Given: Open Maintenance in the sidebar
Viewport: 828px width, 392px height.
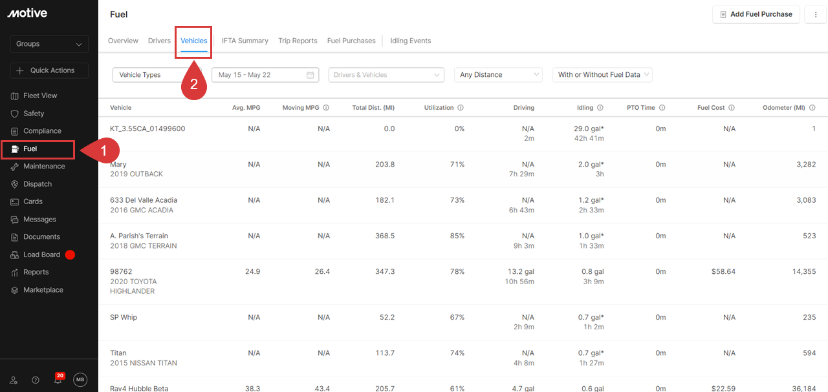Looking at the screenshot, I should click(44, 166).
